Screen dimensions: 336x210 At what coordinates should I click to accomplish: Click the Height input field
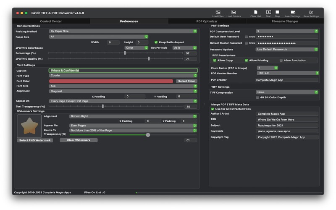(x=142, y=42)
